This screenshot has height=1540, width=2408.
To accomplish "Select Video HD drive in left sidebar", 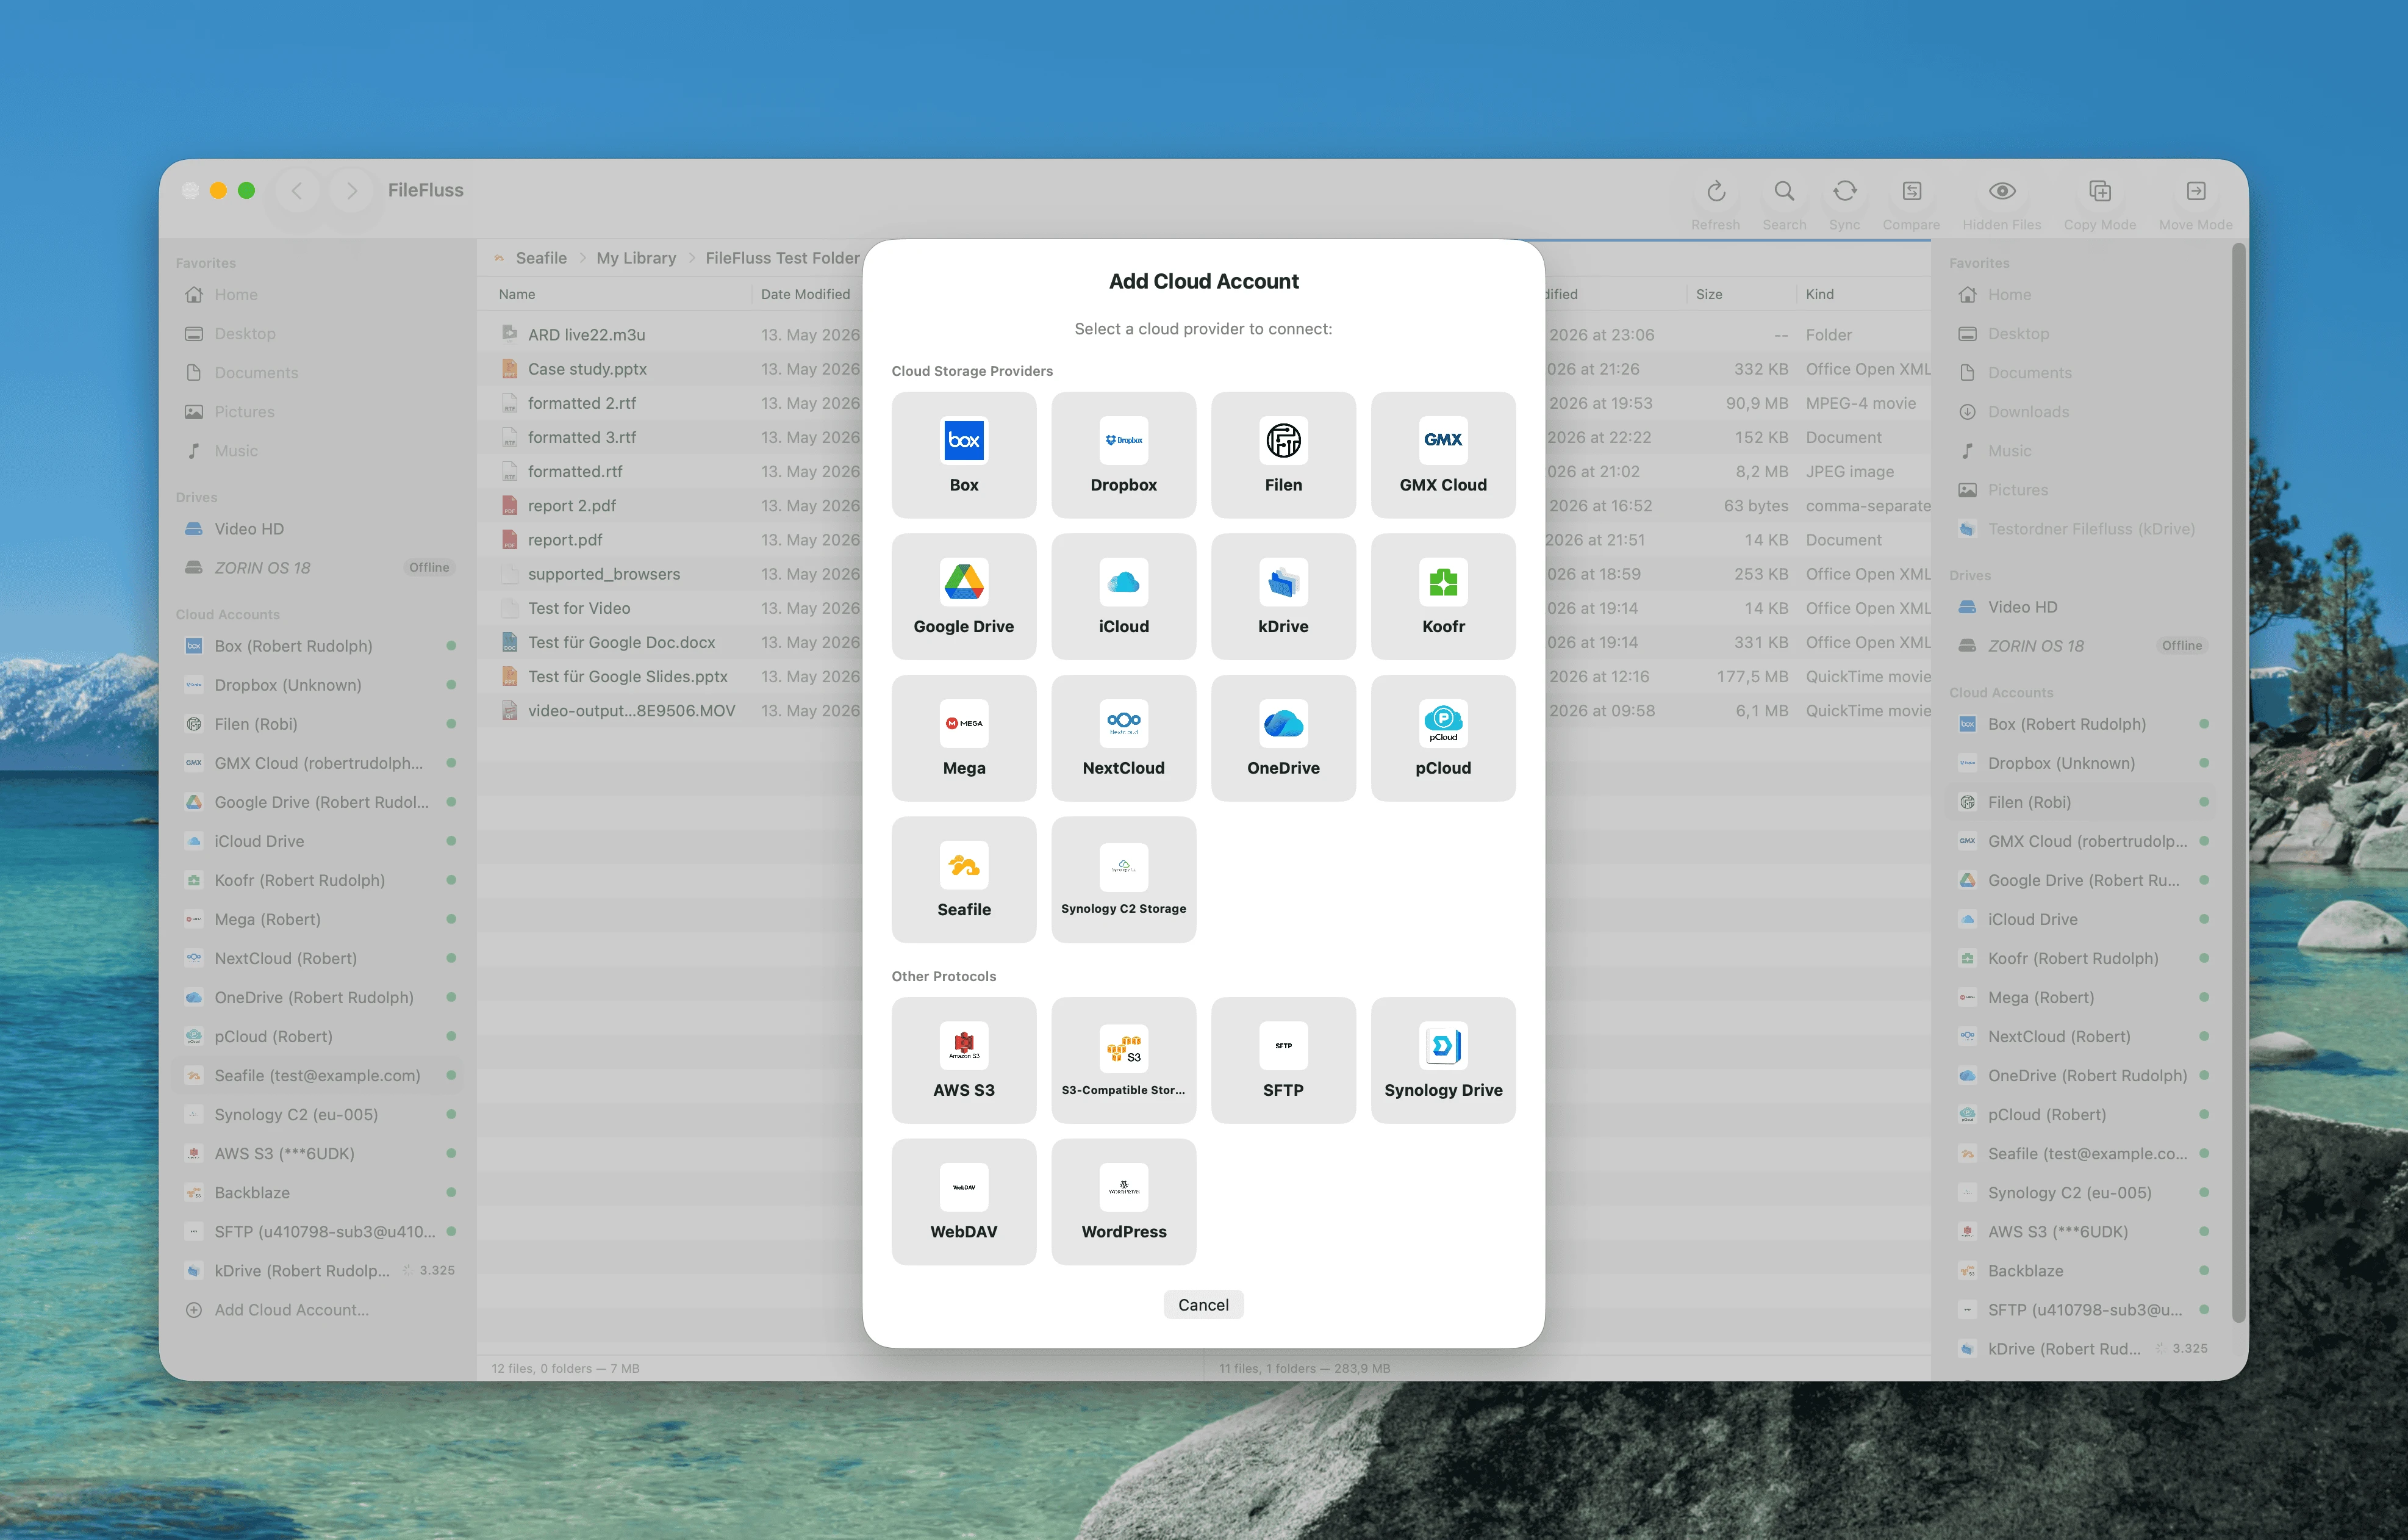I will [x=316, y=528].
